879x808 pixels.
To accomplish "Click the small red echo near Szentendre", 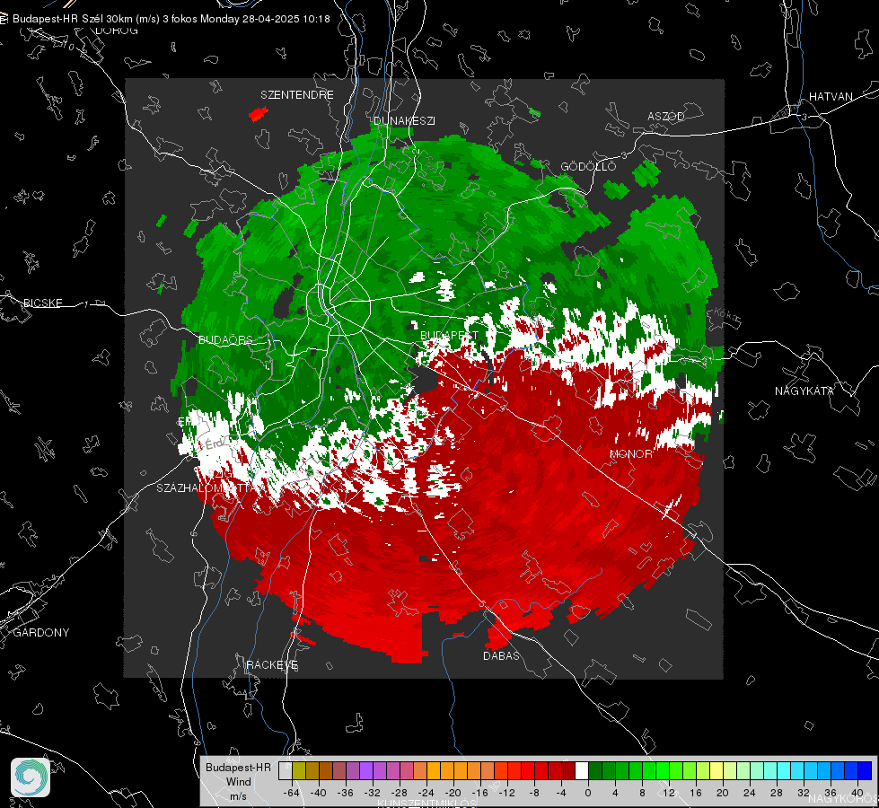I will coord(259,114).
